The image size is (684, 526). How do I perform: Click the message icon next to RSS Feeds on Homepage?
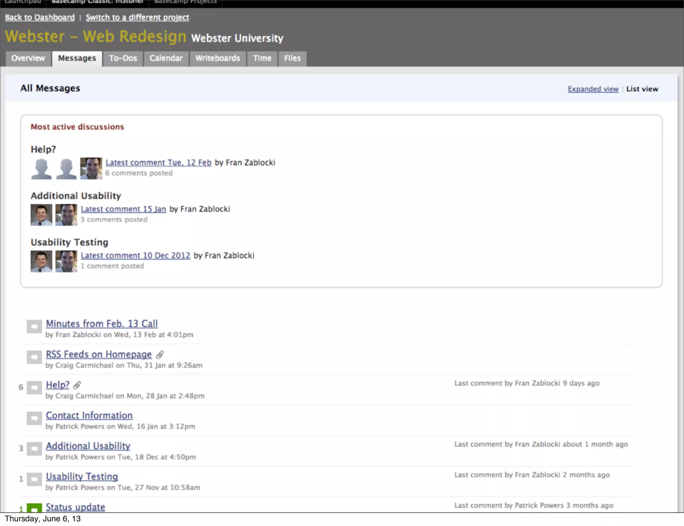[34, 357]
